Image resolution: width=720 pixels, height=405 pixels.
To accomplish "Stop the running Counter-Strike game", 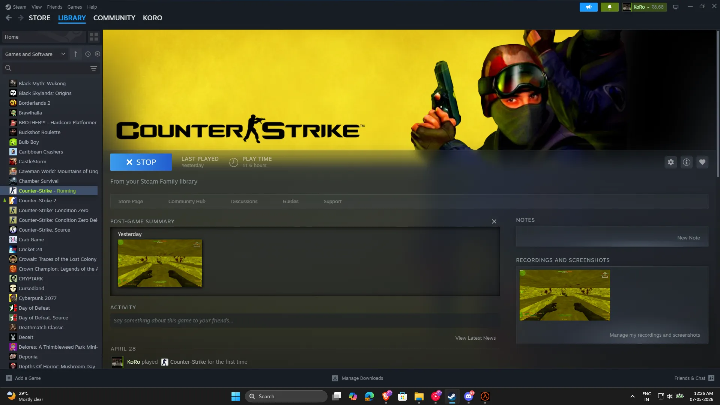I will pos(141,162).
